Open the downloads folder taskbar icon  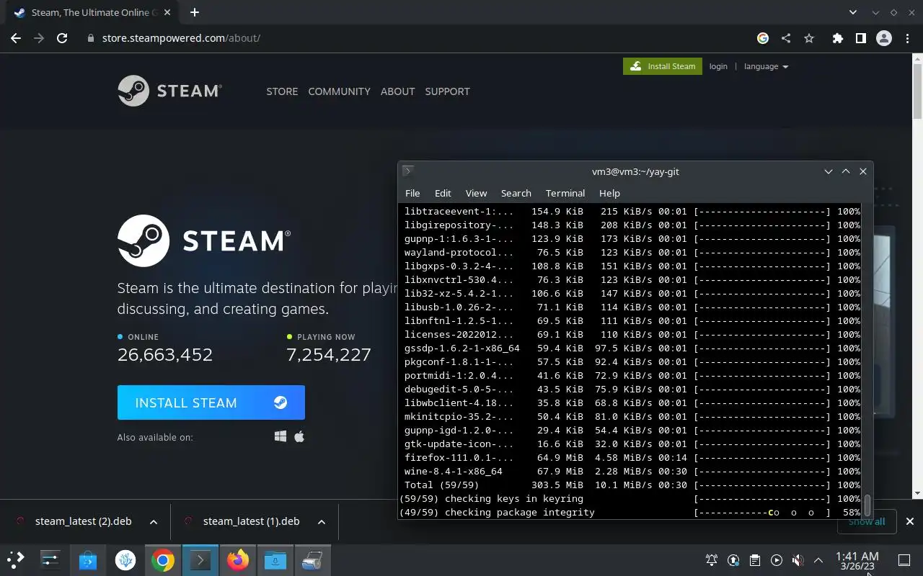pos(275,559)
